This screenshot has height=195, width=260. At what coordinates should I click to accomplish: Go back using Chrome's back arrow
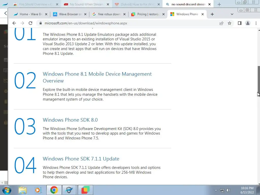pos(14,23)
